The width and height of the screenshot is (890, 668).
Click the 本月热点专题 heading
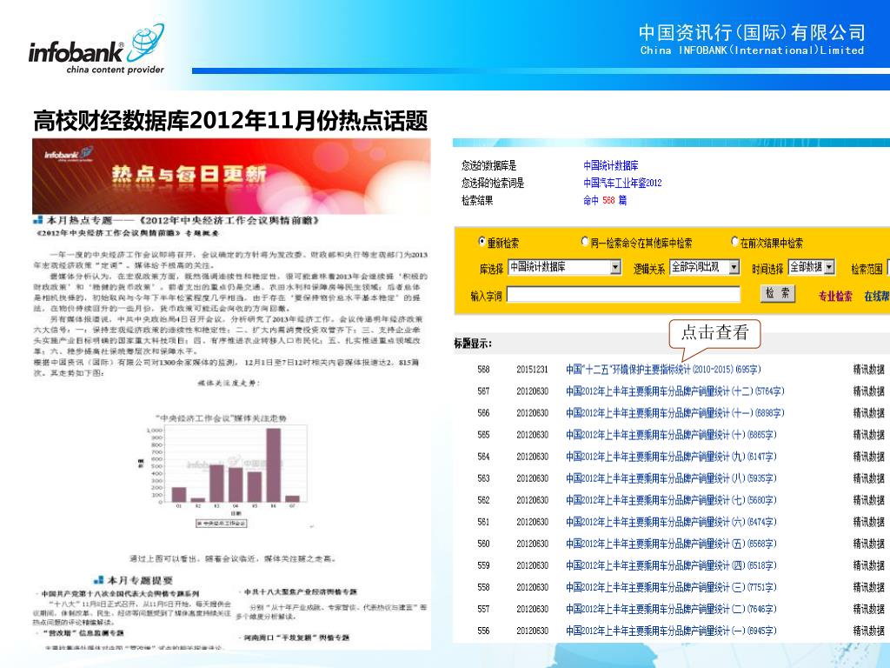pos(176,220)
